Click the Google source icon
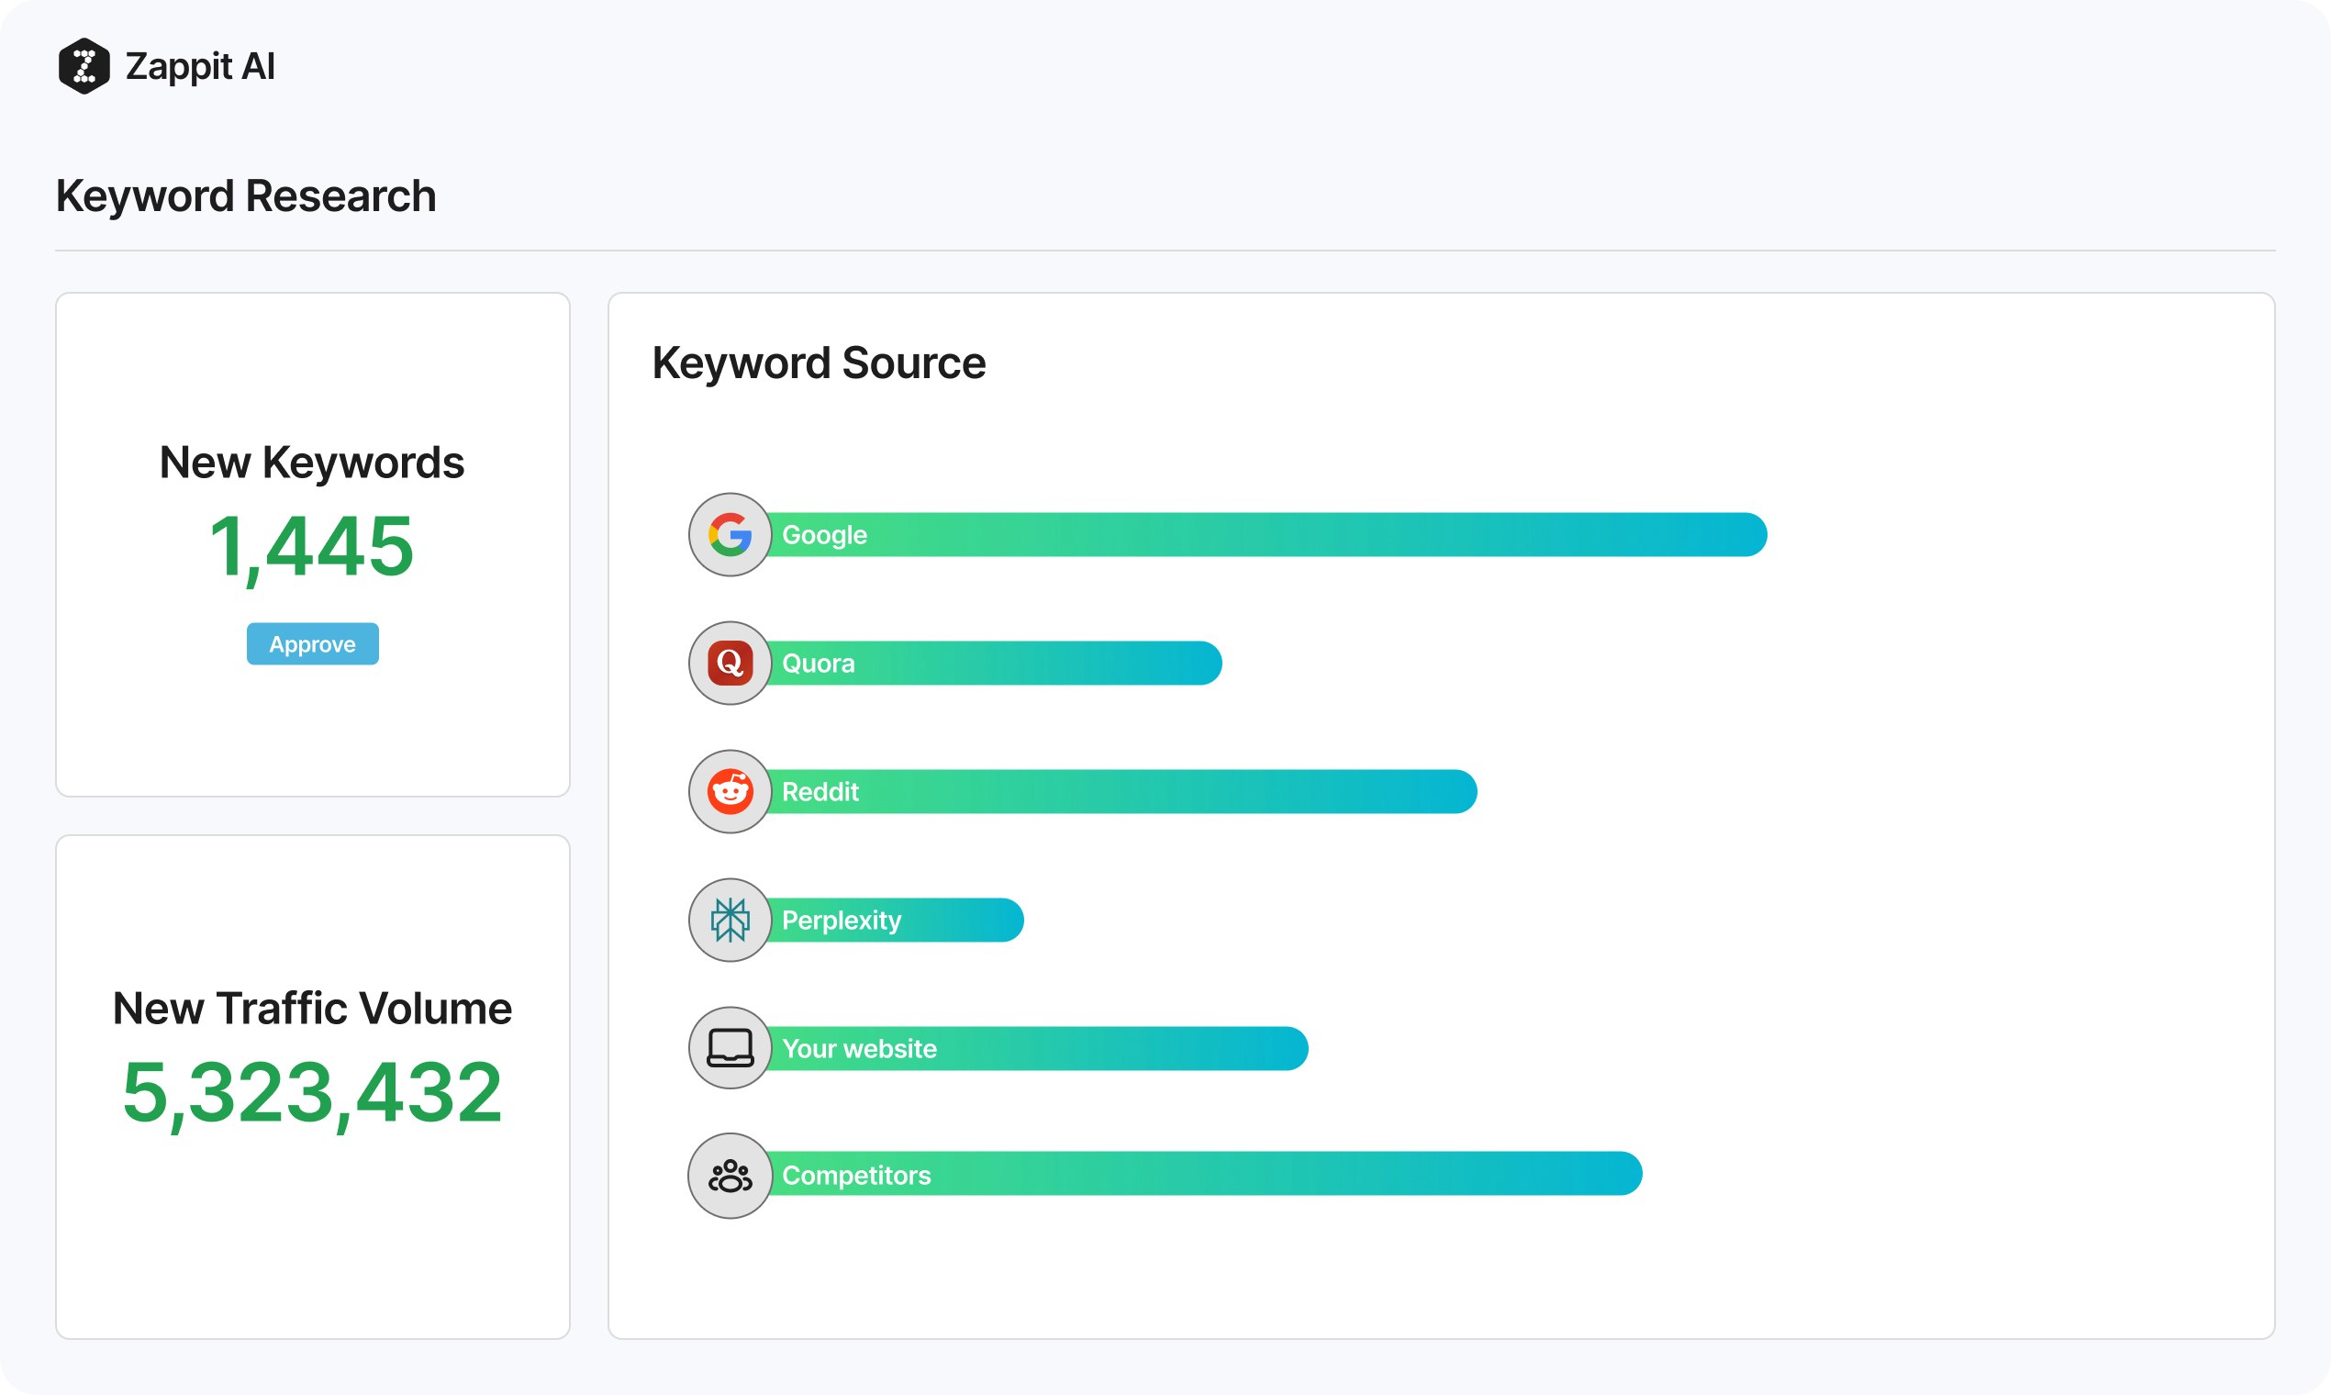The height and width of the screenshot is (1395, 2331). [x=730, y=535]
